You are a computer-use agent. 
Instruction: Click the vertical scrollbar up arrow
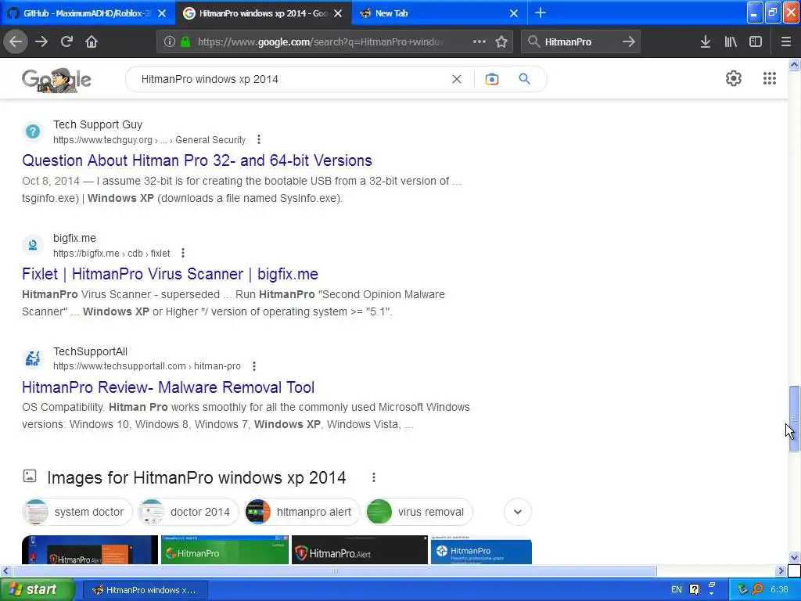795,64
